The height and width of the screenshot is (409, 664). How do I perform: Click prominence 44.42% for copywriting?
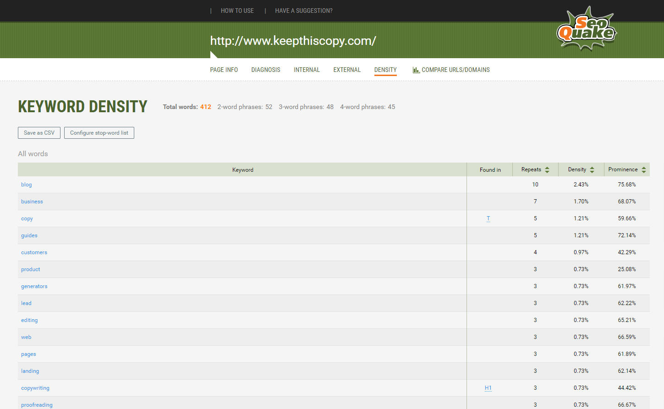pos(627,388)
